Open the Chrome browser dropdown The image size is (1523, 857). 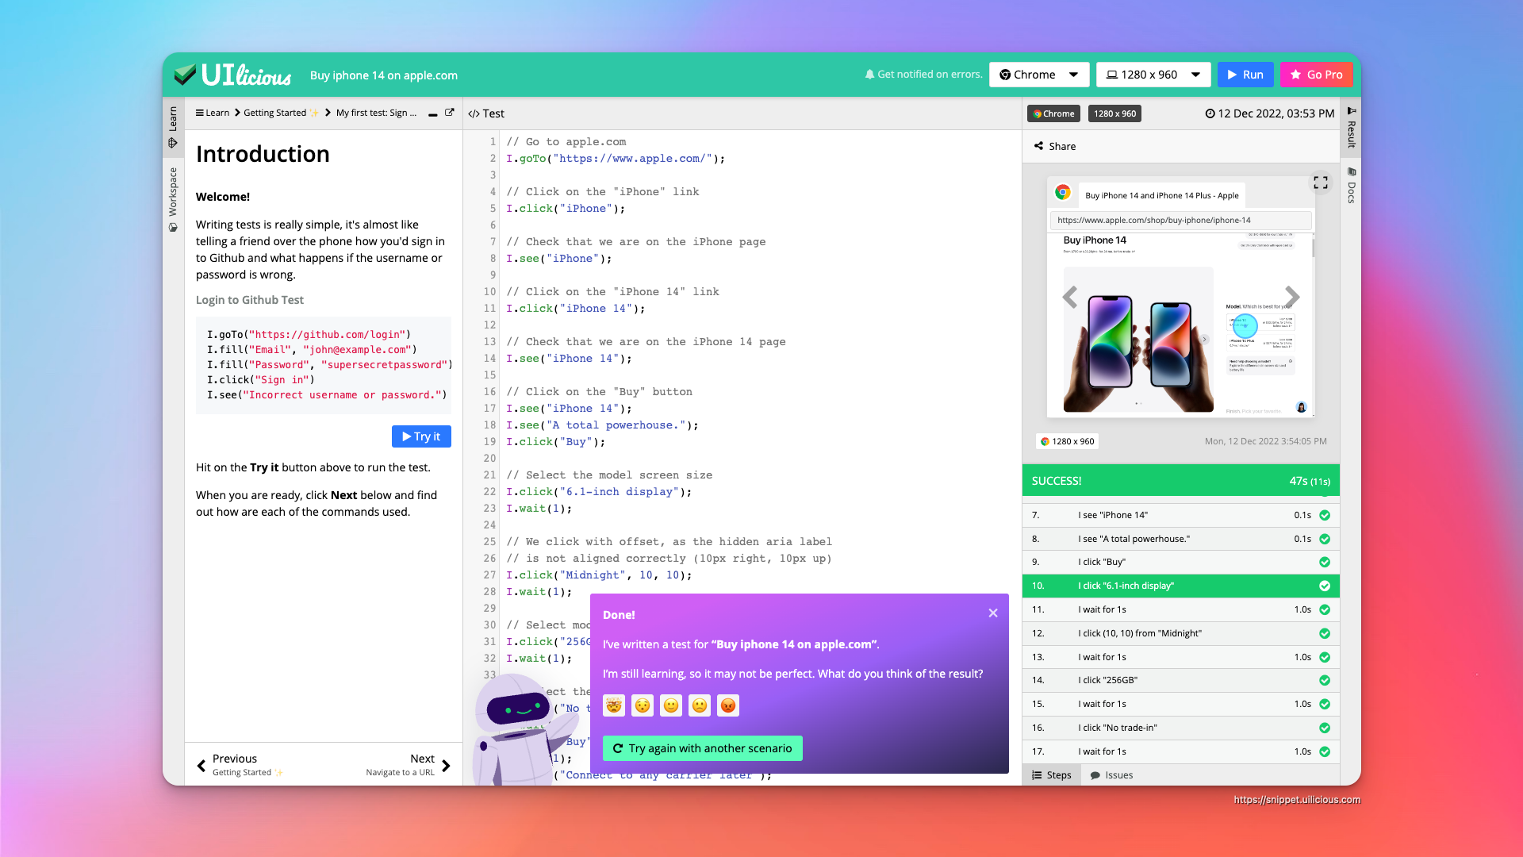(1039, 75)
